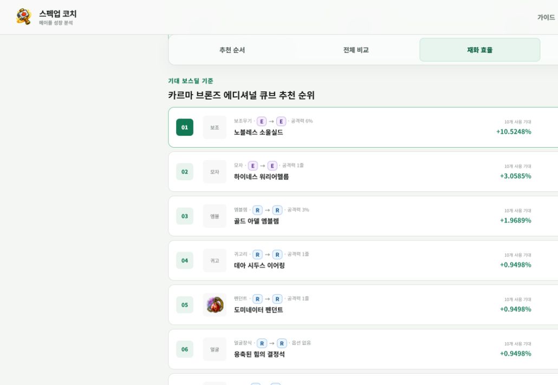The width and height of the screenshot is (558, 385).
Task: Click the +1.9689% expected gain value
Action: click(515, 221)
